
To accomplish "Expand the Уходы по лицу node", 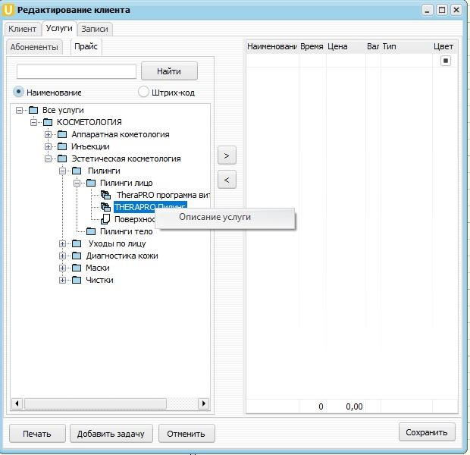I will click(x=63, y=243).
